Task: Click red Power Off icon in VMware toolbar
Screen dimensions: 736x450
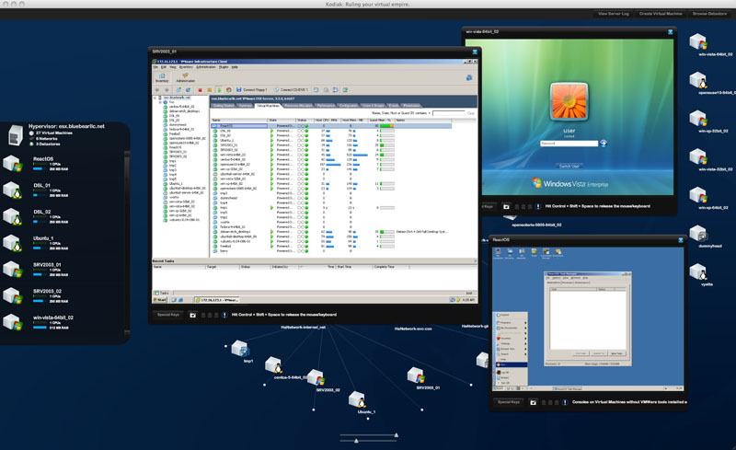Action: point(200,89)
